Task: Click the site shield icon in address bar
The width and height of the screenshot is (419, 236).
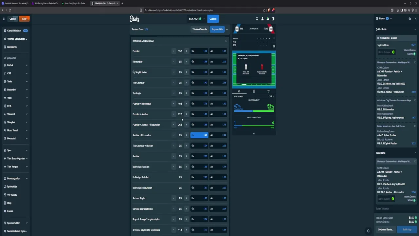Action: click(269, 10)
